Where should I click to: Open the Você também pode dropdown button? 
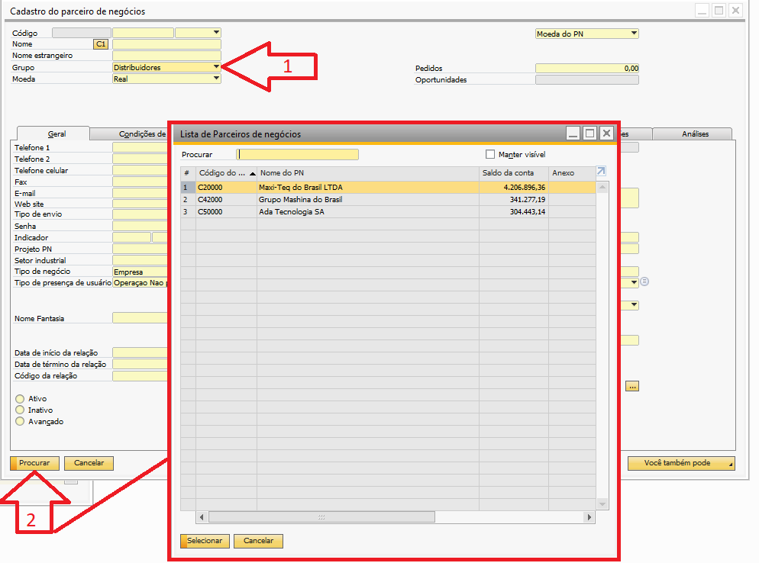click(680, 463)
